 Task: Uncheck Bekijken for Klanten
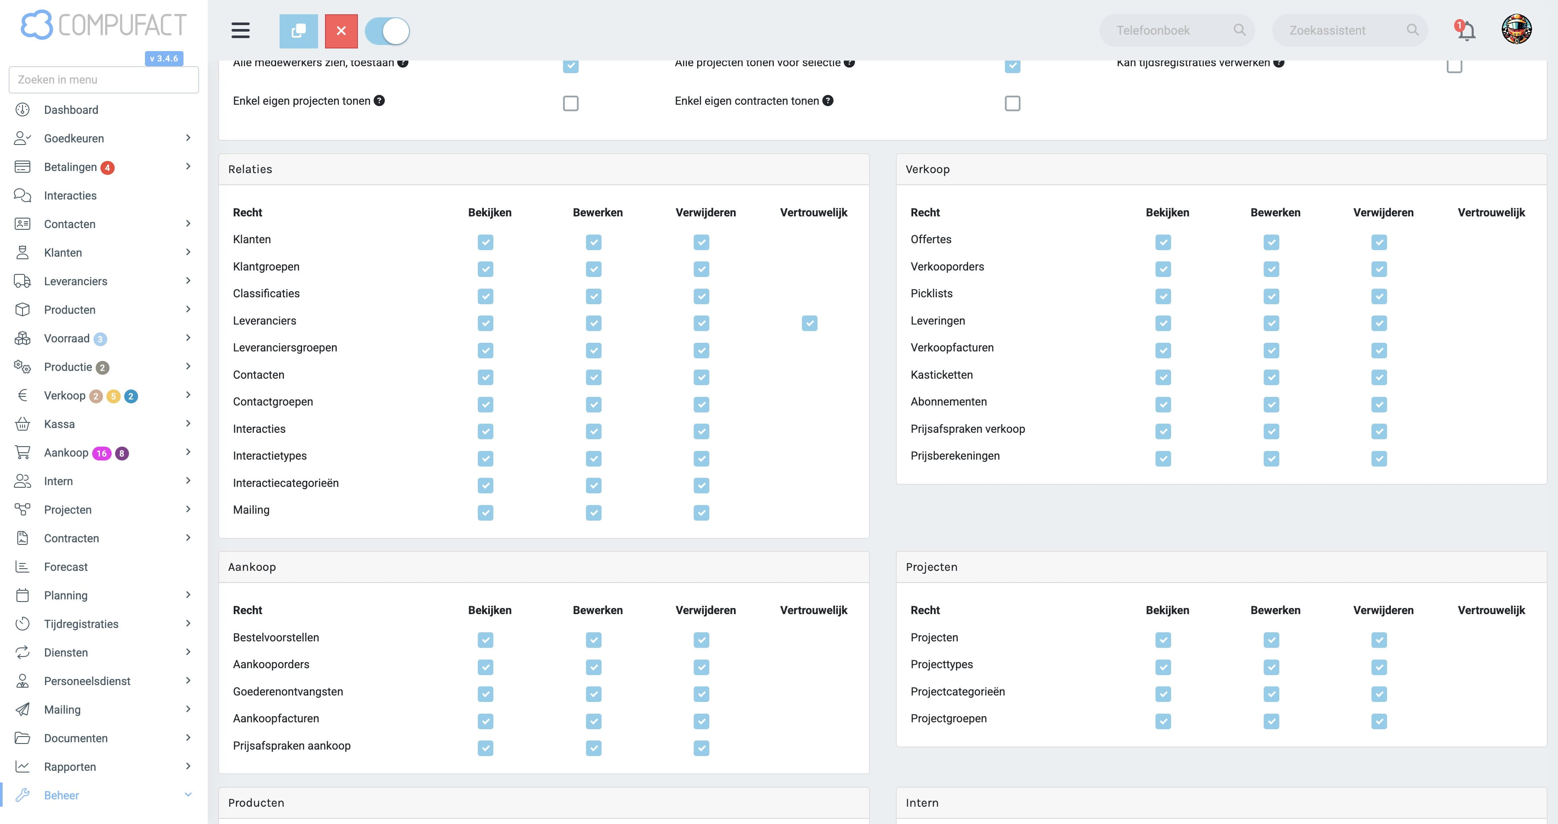point(485,242)
